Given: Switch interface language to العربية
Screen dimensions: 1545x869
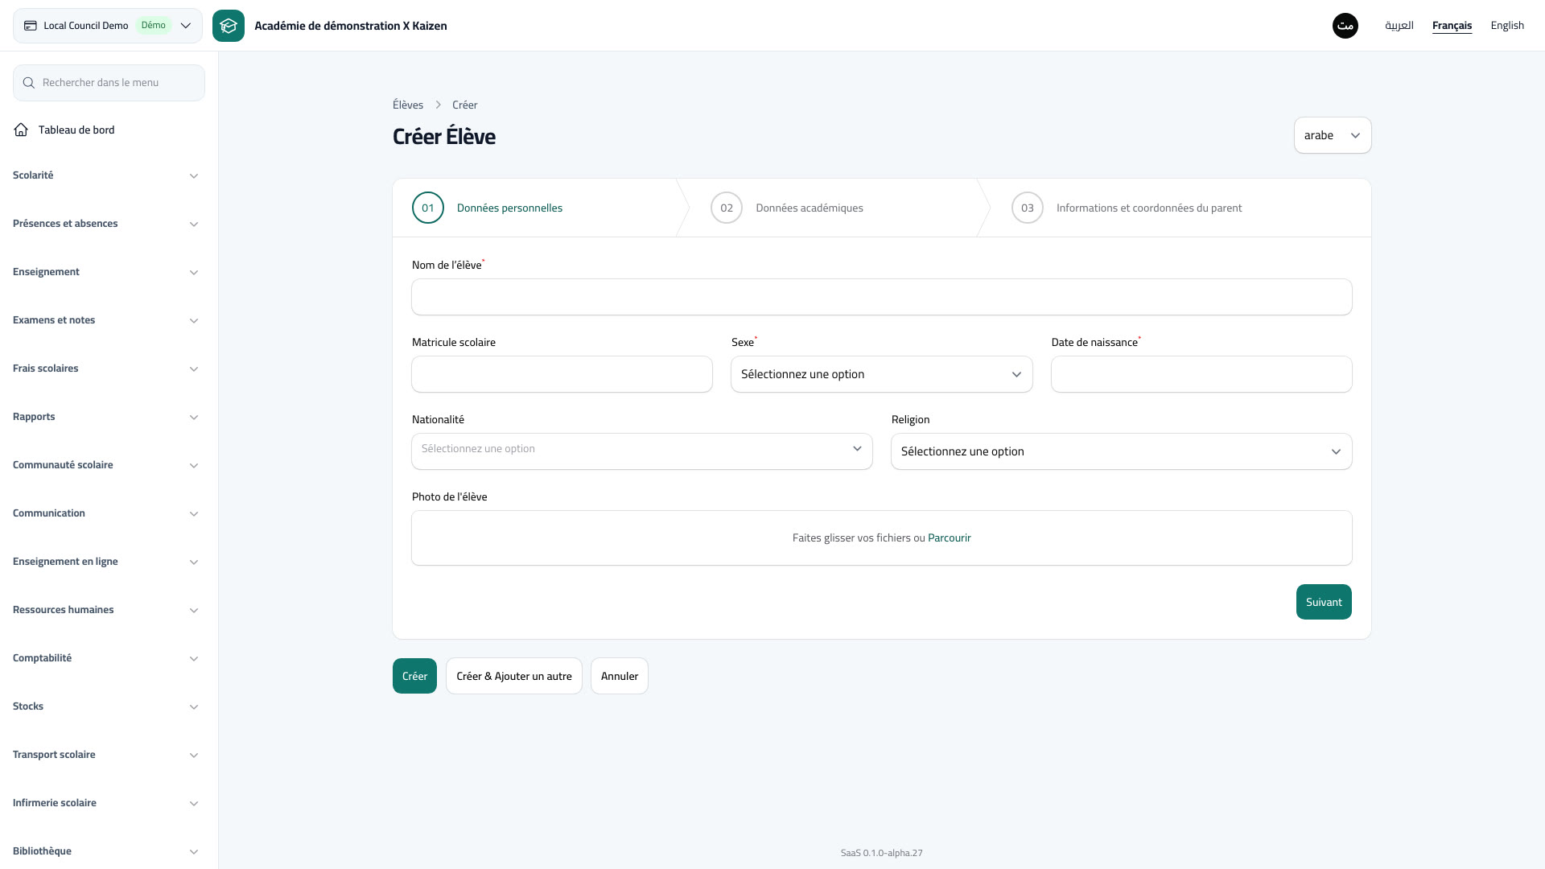Looking at the screenshot, I should [1399, 26].
